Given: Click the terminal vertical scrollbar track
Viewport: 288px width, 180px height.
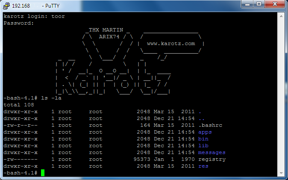Looking at the screenshot, I should tap(281, 94).
